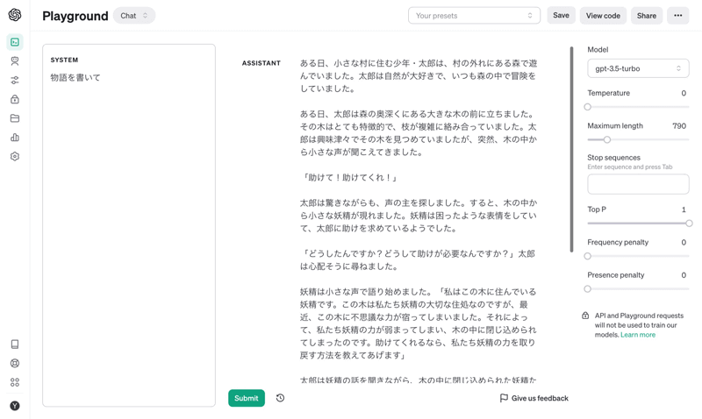Image resolution: width=702 pixels, height=419 pixels.
Task: Click the paragraph starting 「どうしたんですか？
Action: pyautogui.click(x=418, y=259)
